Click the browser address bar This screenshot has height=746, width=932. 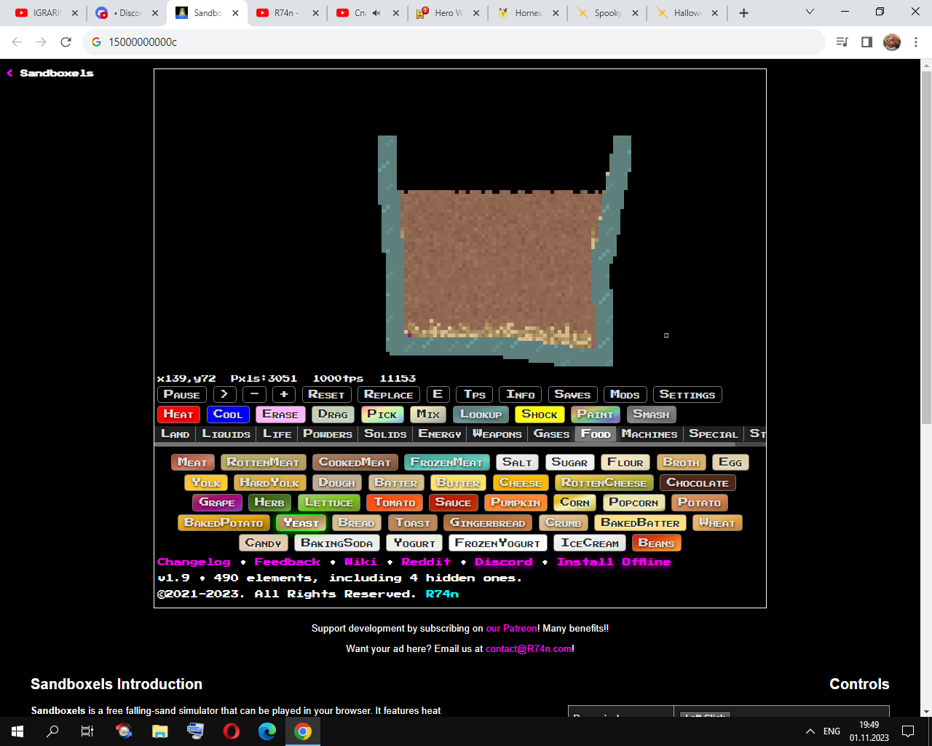coord(459,42)
